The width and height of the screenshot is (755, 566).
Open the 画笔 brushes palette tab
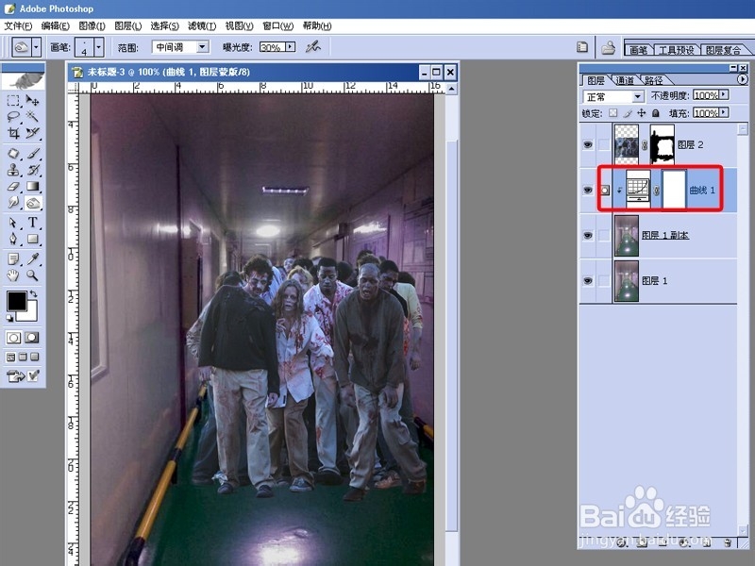point(639,50)
